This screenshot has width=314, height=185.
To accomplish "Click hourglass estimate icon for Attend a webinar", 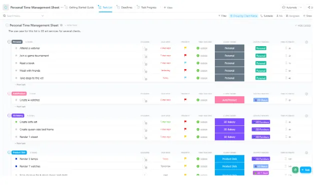I will click(x=286, y=48).
